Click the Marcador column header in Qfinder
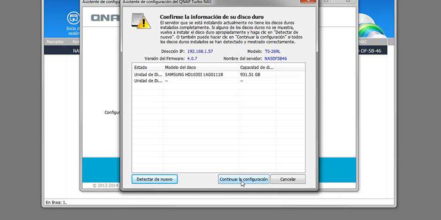The height and width of the screenshot is (220, 441). click(x=55, y=42)
